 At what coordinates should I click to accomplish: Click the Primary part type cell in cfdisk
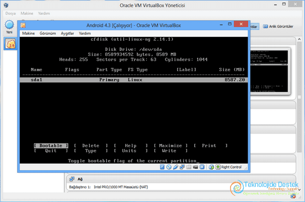pos(109,80)
